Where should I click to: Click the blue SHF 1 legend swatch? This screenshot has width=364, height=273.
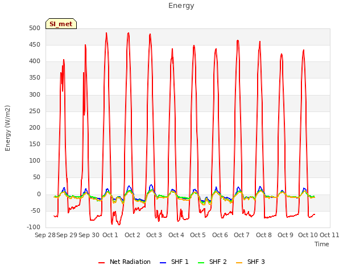(x=163, y=263)
